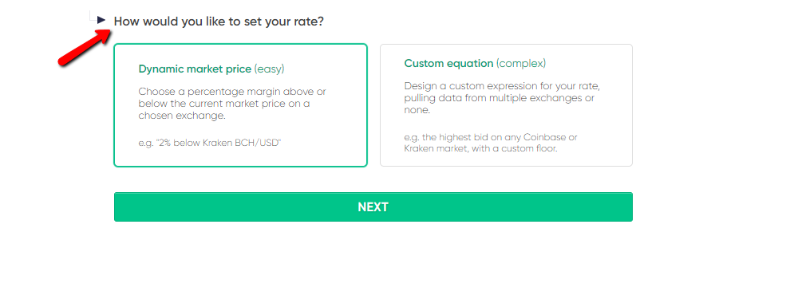
Task: Click the 'Choose a percentage margin' description
Action: click(232, 104)
